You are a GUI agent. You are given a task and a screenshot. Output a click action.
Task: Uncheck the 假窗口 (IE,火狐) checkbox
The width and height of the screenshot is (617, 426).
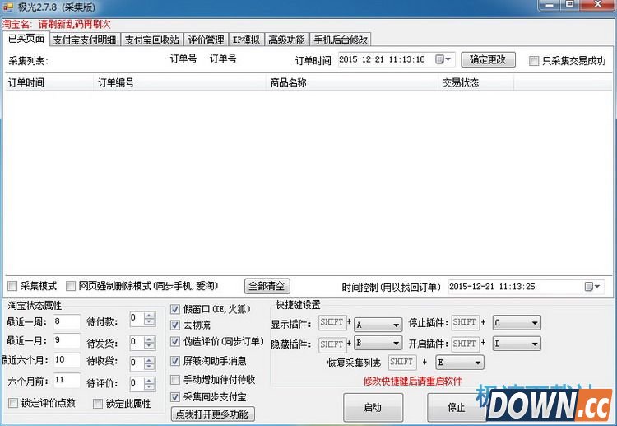click(175, 309)
